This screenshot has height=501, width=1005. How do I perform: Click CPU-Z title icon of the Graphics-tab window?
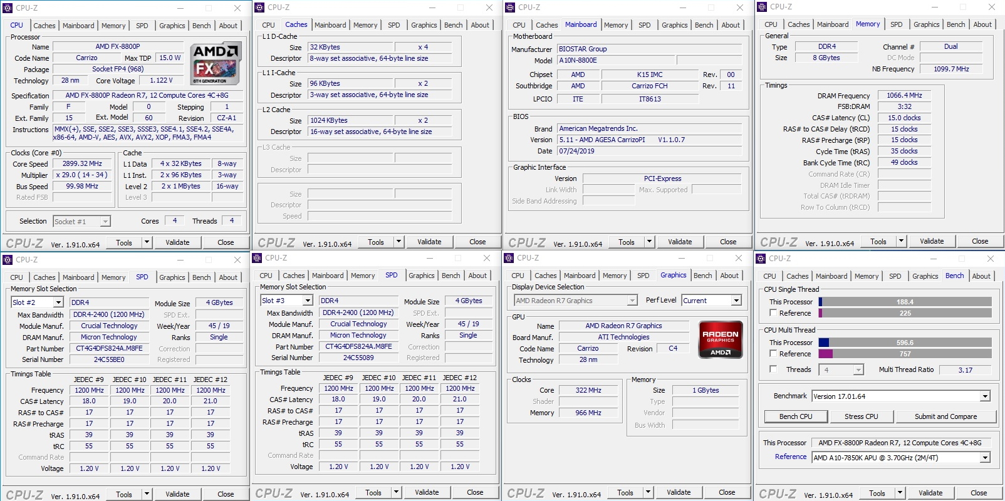click(x=509, y=258)
